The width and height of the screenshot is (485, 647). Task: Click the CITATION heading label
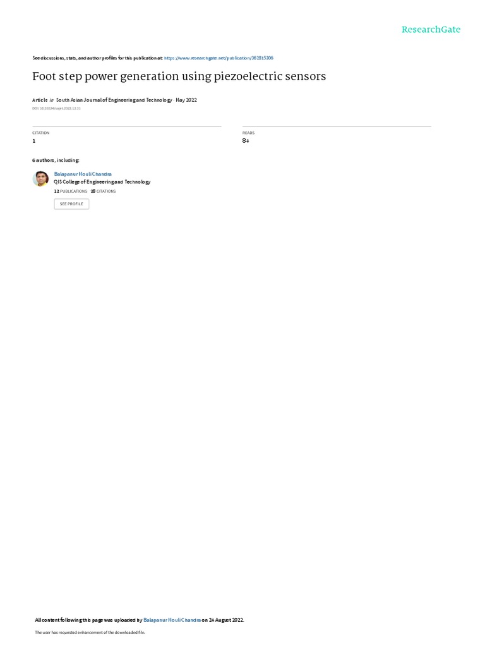pos(41,133)
